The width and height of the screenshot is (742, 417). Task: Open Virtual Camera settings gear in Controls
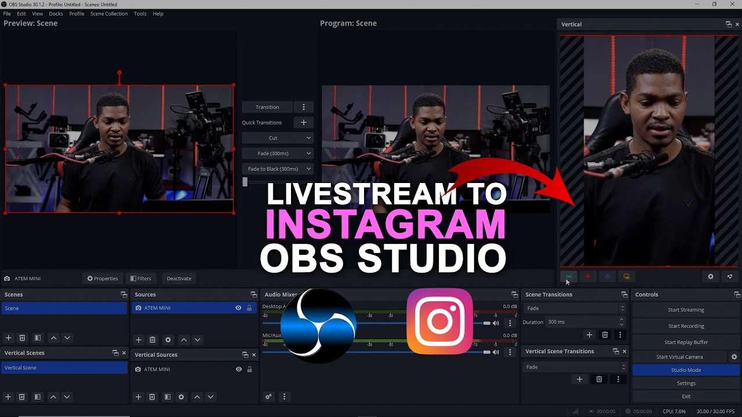pos(734,357)
